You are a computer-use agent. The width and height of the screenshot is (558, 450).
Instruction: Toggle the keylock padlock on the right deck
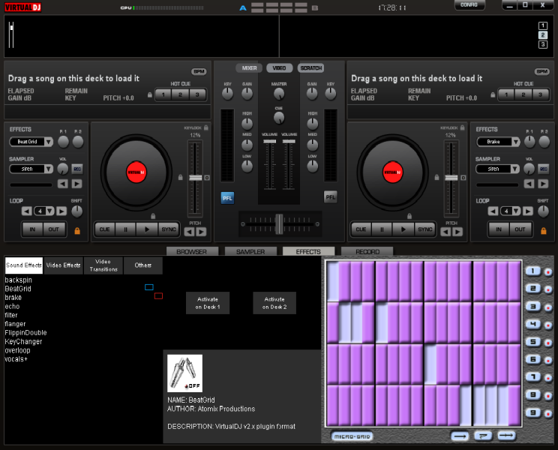tap(463, 128)
